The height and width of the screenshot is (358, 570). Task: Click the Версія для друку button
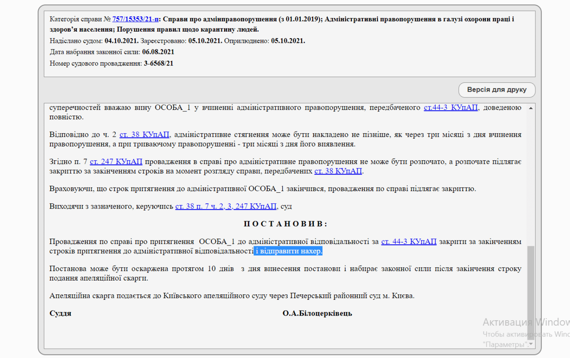496,90
